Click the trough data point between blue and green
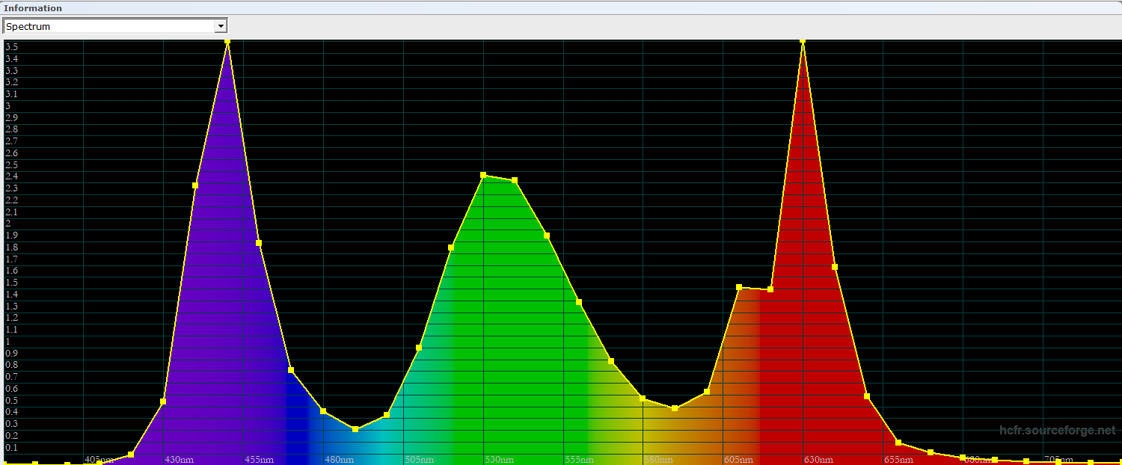 pyautogui.click(x=355, y=429)
